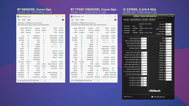
Task: Open the Help menu in the 5800X3D ZenTimings window
Action: point(29,20)
